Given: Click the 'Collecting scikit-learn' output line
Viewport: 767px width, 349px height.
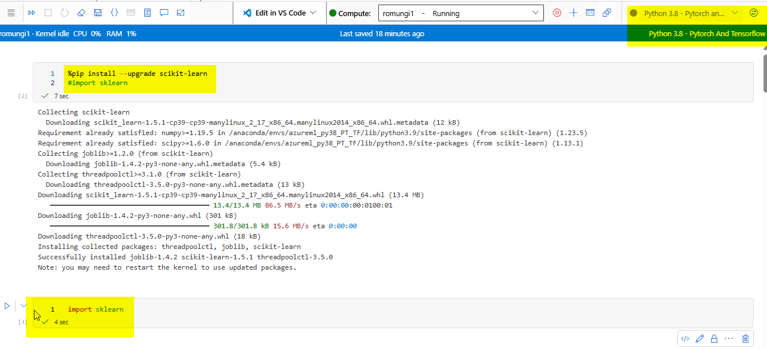Looking at the screenshot, I should click(x=84, y=112).
